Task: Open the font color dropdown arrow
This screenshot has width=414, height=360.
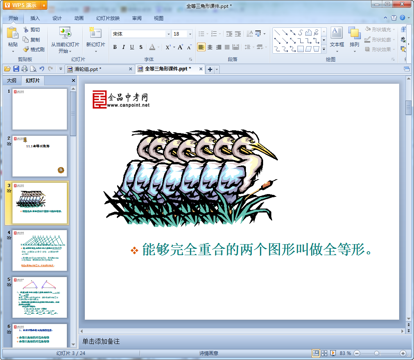Action: point(159,47)
